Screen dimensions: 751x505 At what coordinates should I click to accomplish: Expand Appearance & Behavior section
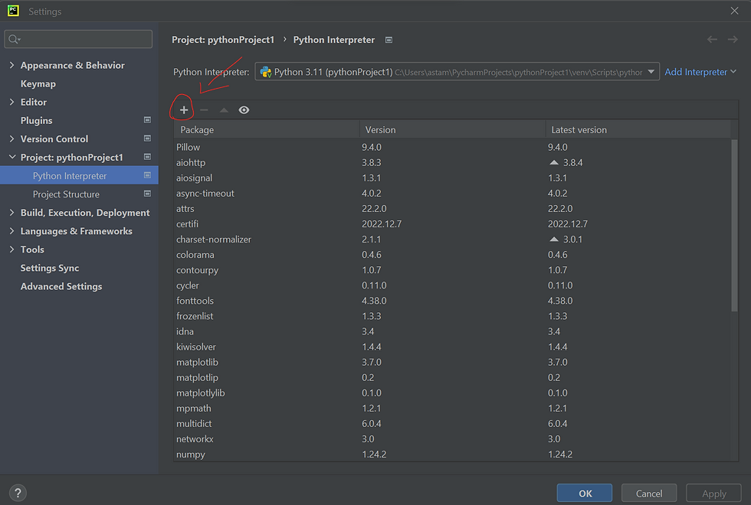tap(12, 65)
